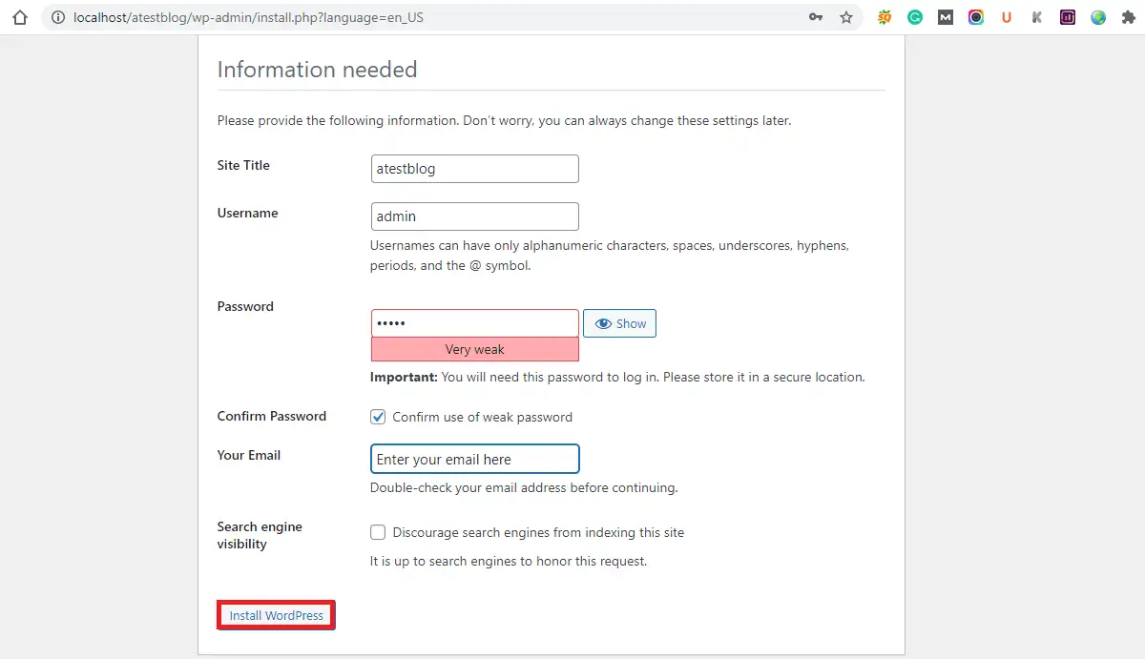Open site information icon in address bar
The image size is (1145, 659).
pos(58,17)
